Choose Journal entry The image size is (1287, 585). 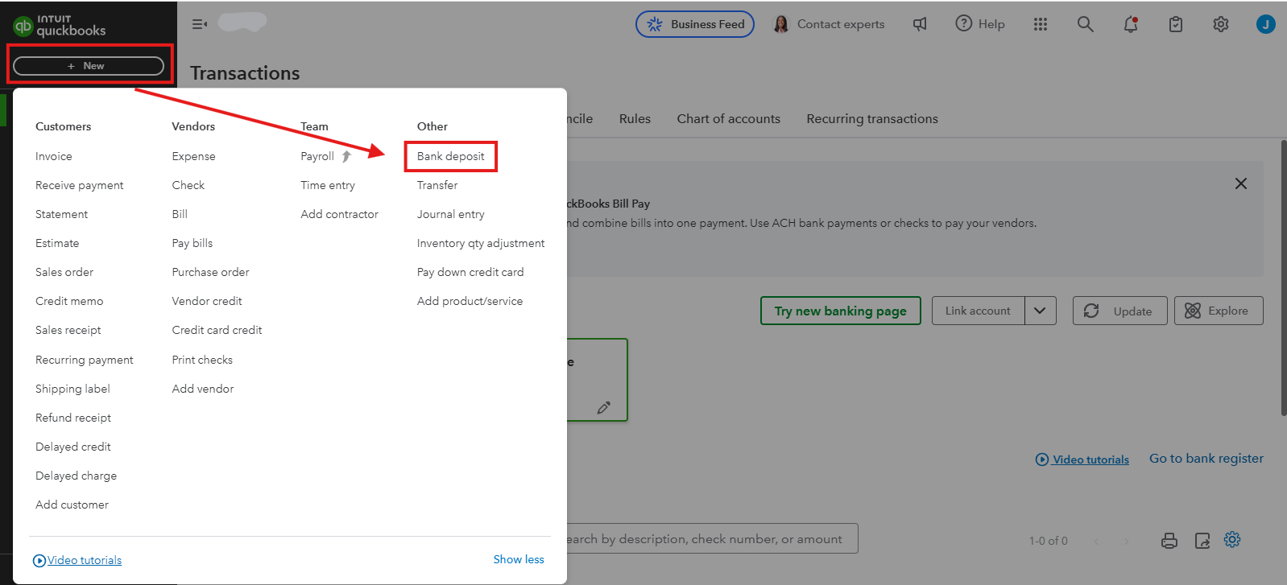pos(450,214)
